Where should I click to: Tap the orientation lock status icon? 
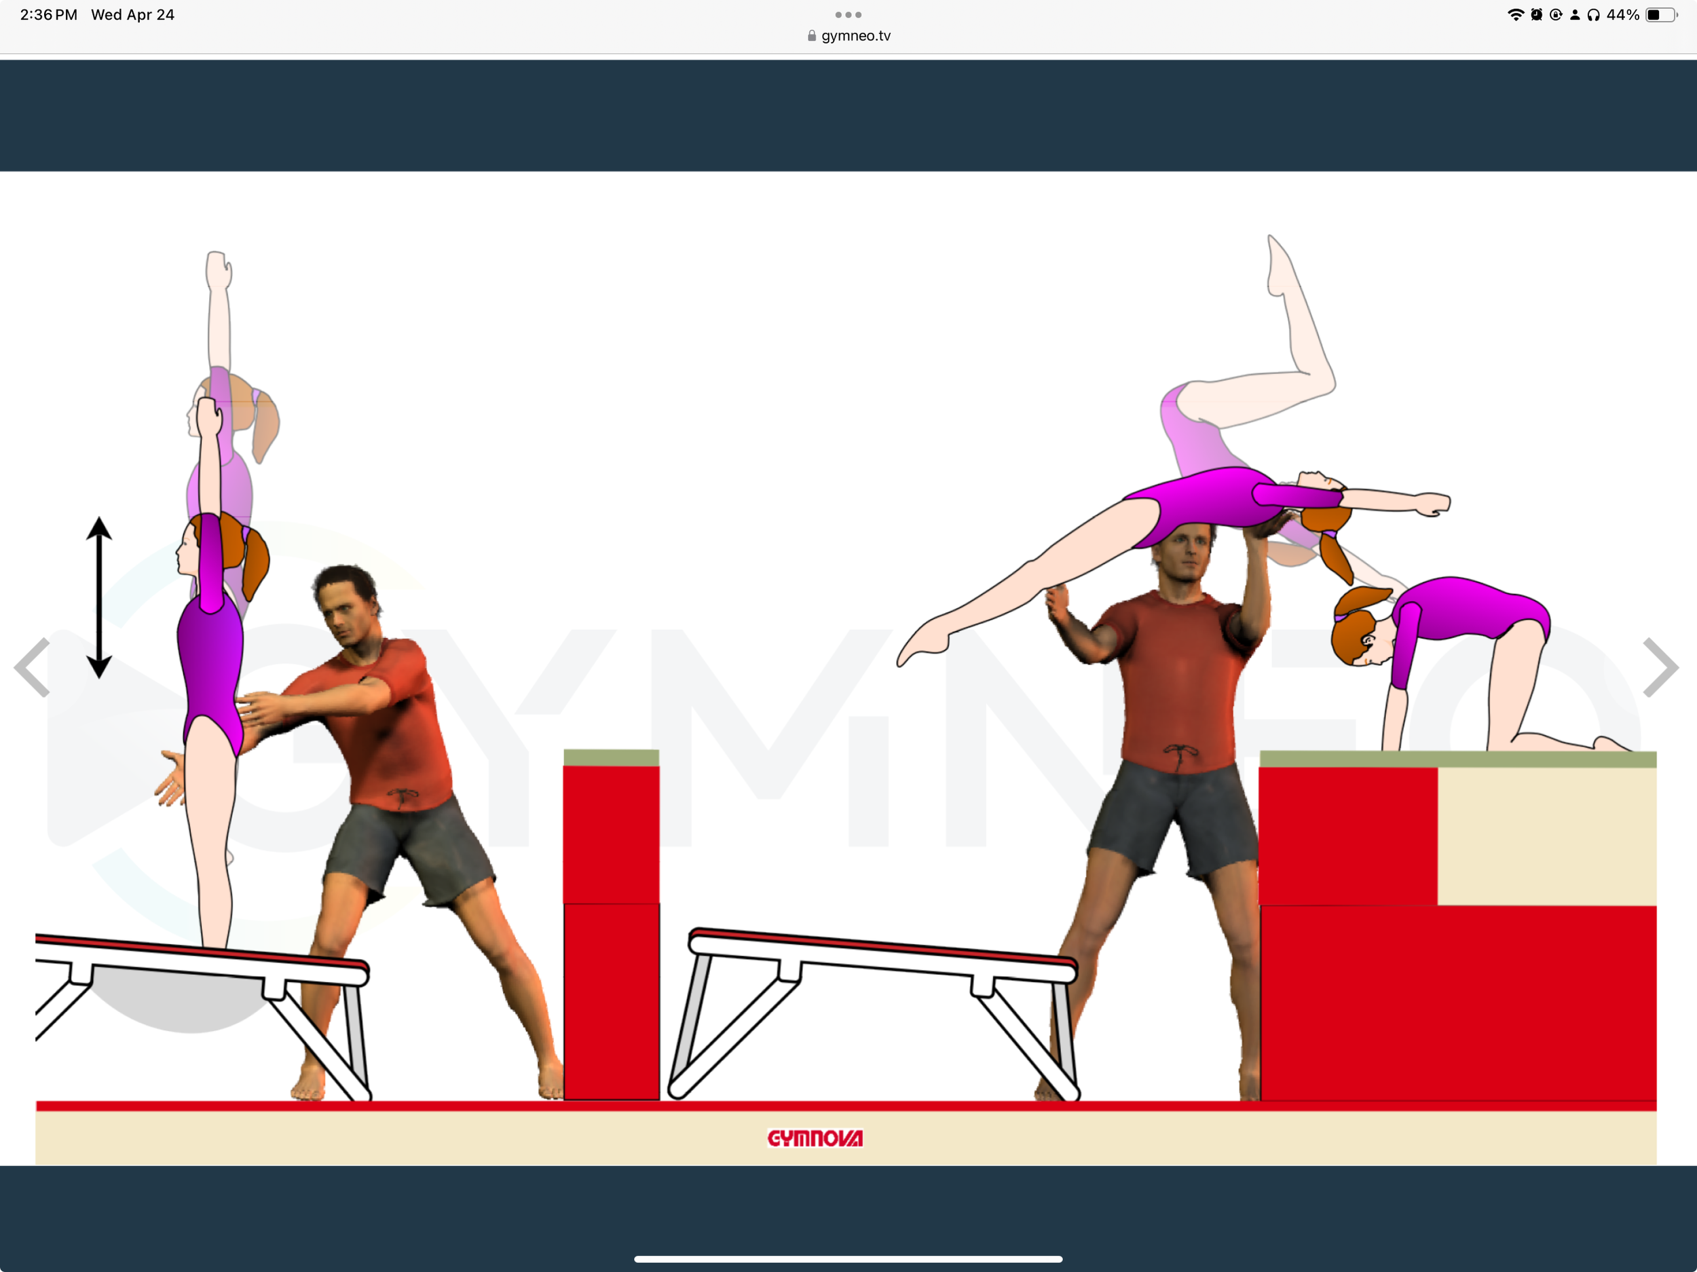click(1556, 14)
